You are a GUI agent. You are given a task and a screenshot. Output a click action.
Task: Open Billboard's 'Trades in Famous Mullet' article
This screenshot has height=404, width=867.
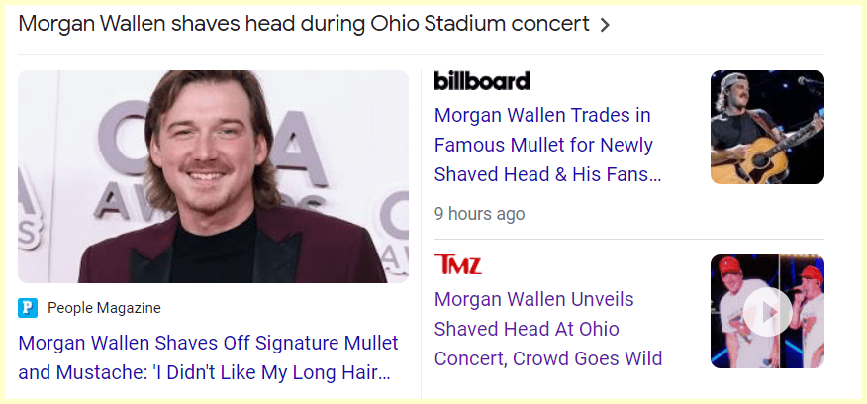click(x=547, y=145)
